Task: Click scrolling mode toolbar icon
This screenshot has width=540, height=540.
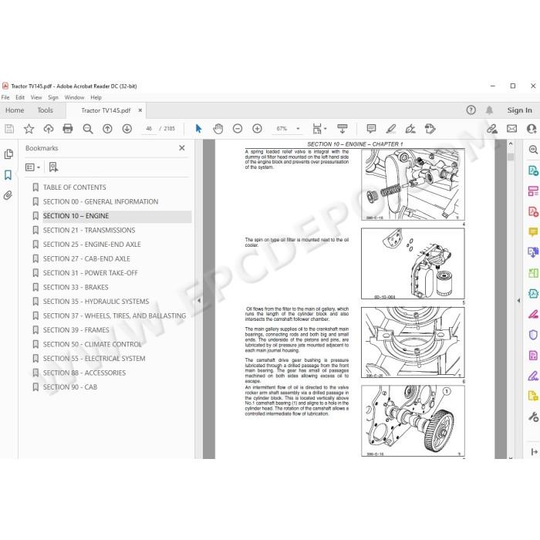Action: 343,129
